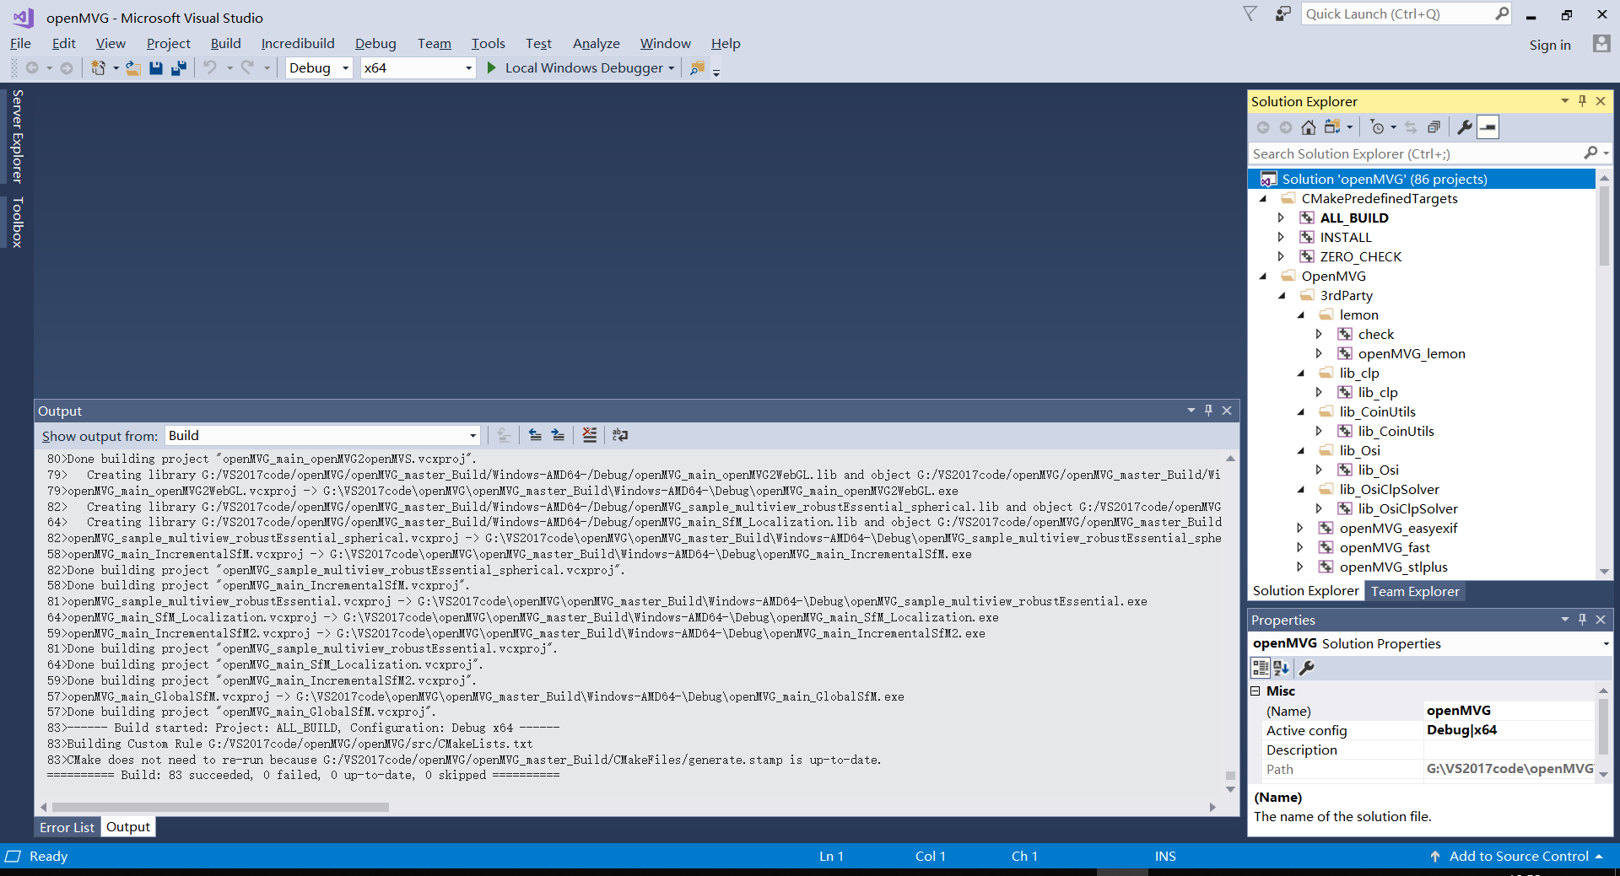The height and width of the screenshot is (876, 1620).
Task: Select the openMVG_lemon project
Action: pyautogui.click(x=1411, y=353)
